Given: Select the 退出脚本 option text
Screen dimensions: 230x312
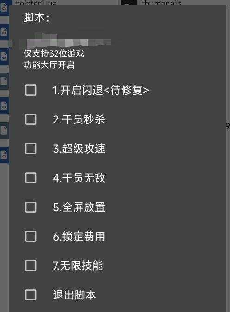Looking at the screenshot, I should point(75,295).
